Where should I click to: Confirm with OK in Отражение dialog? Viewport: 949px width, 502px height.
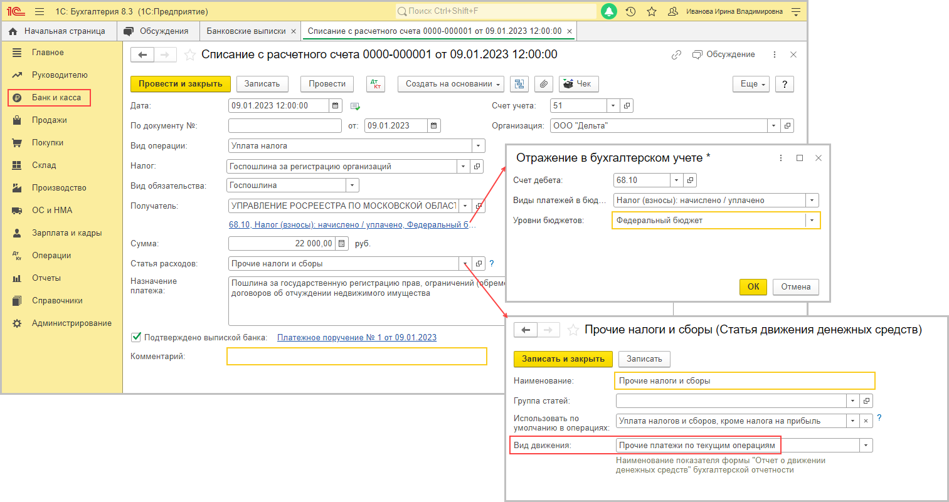pos(753,287)
